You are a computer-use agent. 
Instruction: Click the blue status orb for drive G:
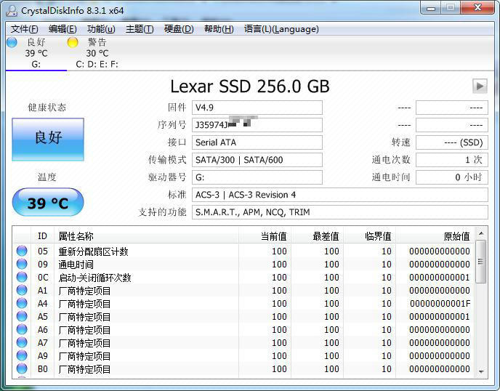[12, 42]
